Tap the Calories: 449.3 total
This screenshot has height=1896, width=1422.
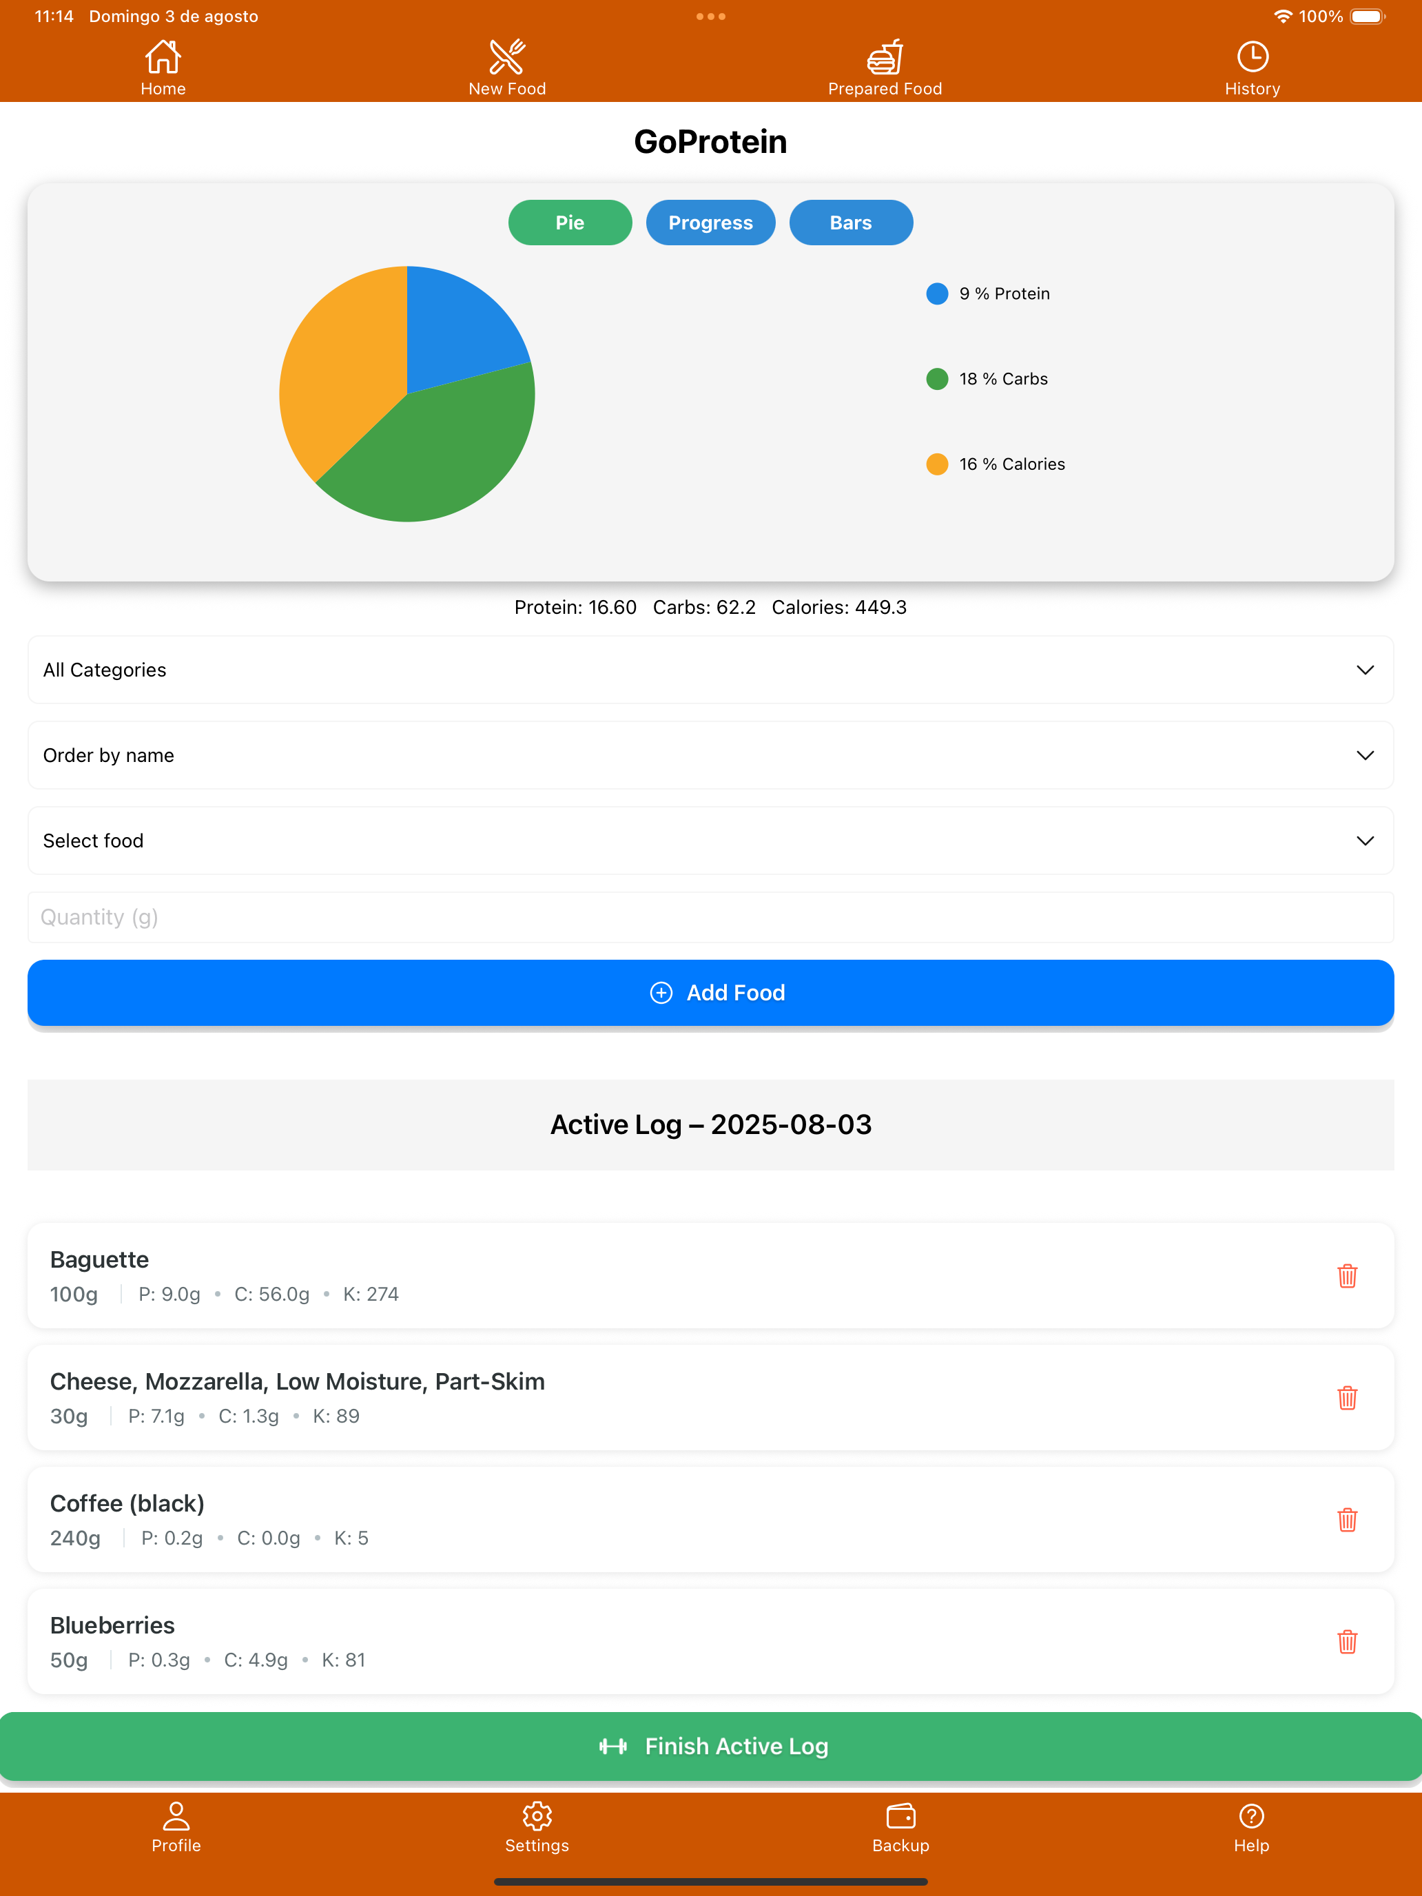click(x=839, y=607)
